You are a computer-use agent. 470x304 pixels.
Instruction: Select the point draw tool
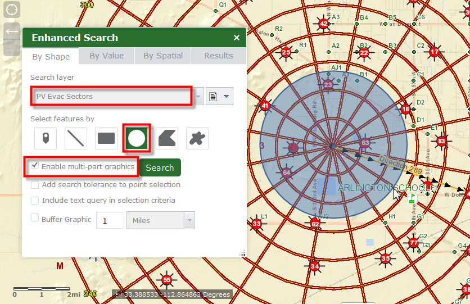point(46,138)
